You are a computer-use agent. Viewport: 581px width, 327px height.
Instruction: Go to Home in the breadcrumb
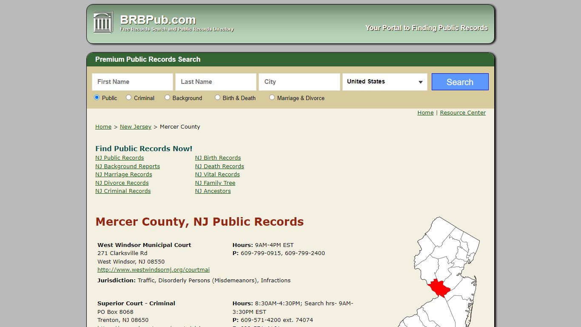point(103,127)
